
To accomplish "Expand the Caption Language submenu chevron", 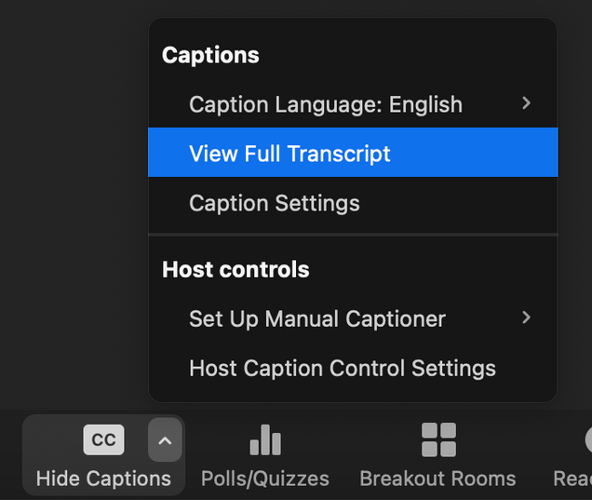I will 526,103.
